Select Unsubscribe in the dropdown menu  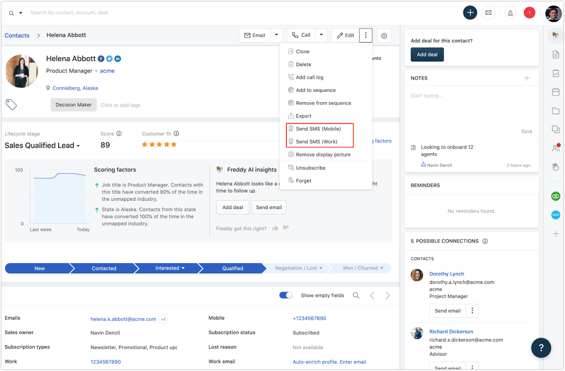pyautogui.click(x=310, y=168)
